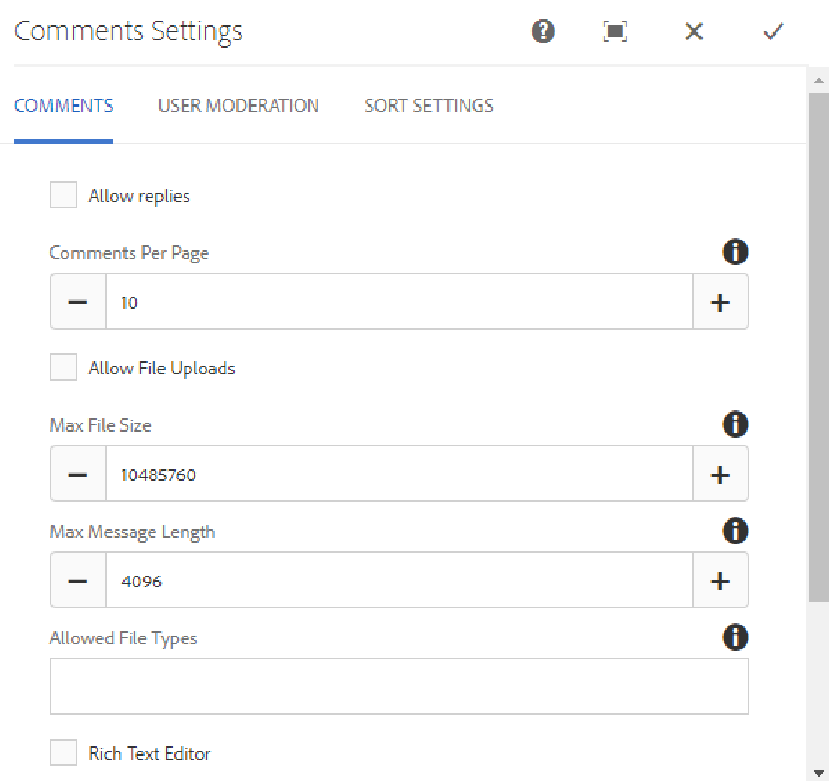Enable the Allow replies checkbox
This screenshot has width=829, height=781.
click(63, 195)
